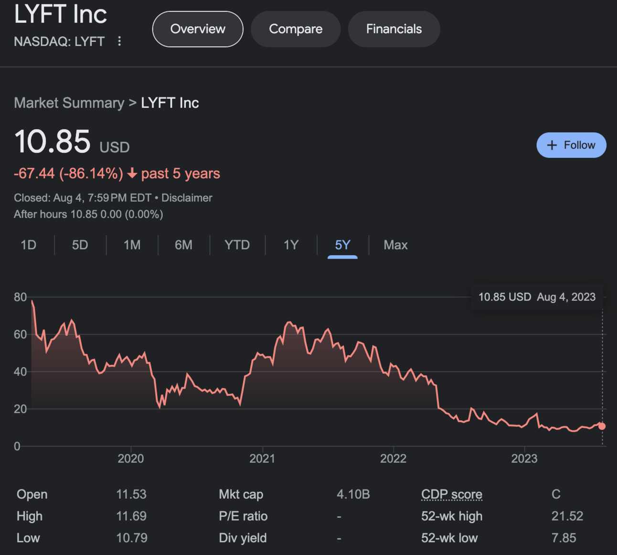Image resolution: width=617 pixels, height=555 pixels.
Task: Select the 6M chart range
Action: pyautogui.click(x=184, y=245)
